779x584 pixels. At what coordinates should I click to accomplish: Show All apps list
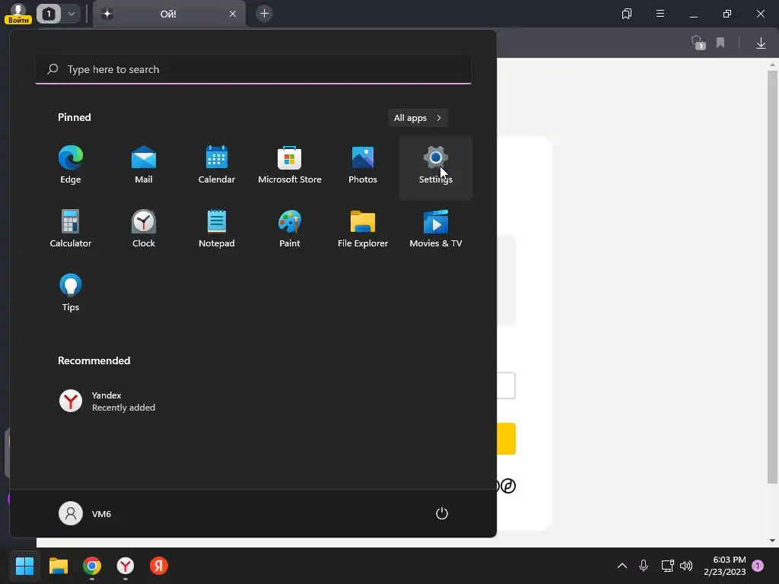coord(418,118)
